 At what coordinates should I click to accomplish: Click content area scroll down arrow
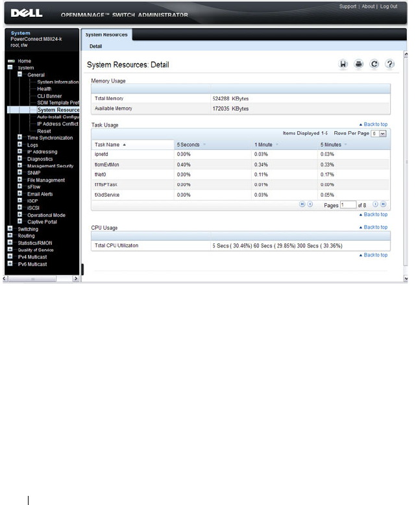point(406,278)
